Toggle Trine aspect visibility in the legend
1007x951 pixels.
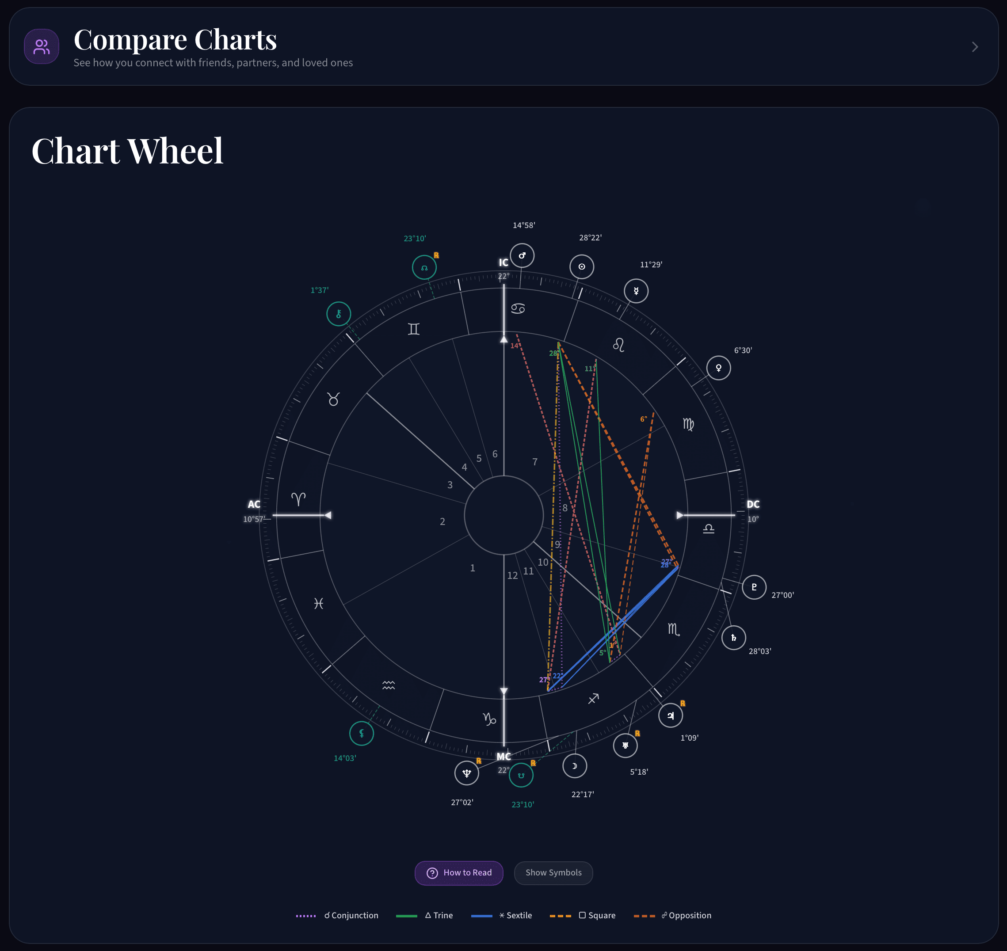pyautogui.click(x=439, y=915)
